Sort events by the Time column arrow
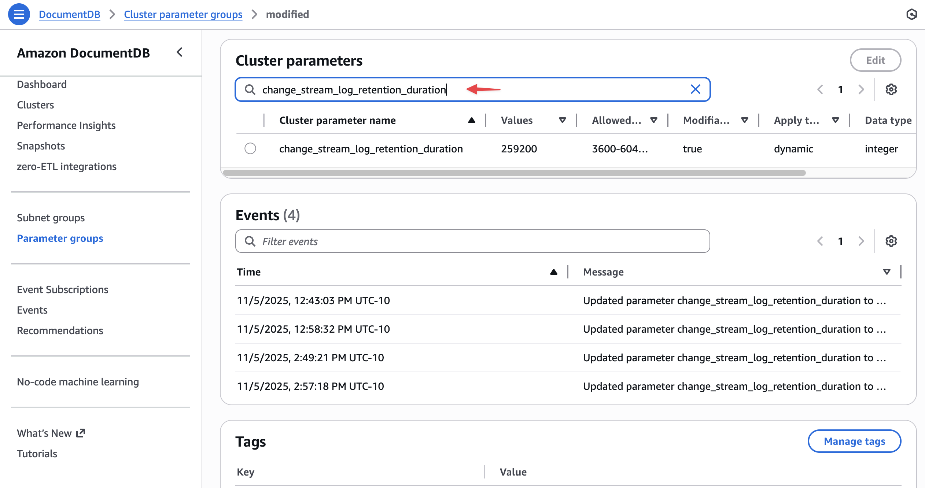925x488 pixels. pos(553,271)
